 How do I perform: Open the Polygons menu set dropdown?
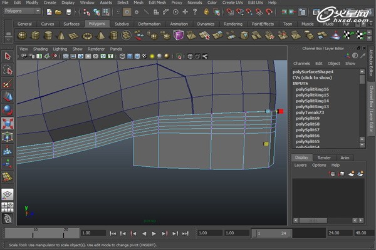point(23,11)
